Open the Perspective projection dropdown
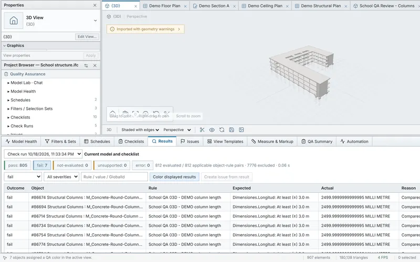420x262 pixels. 177,129
